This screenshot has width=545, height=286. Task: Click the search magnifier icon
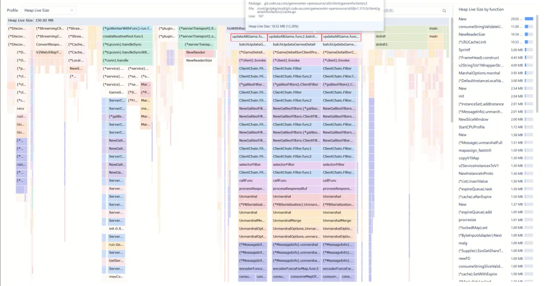[x=444, y=11]
